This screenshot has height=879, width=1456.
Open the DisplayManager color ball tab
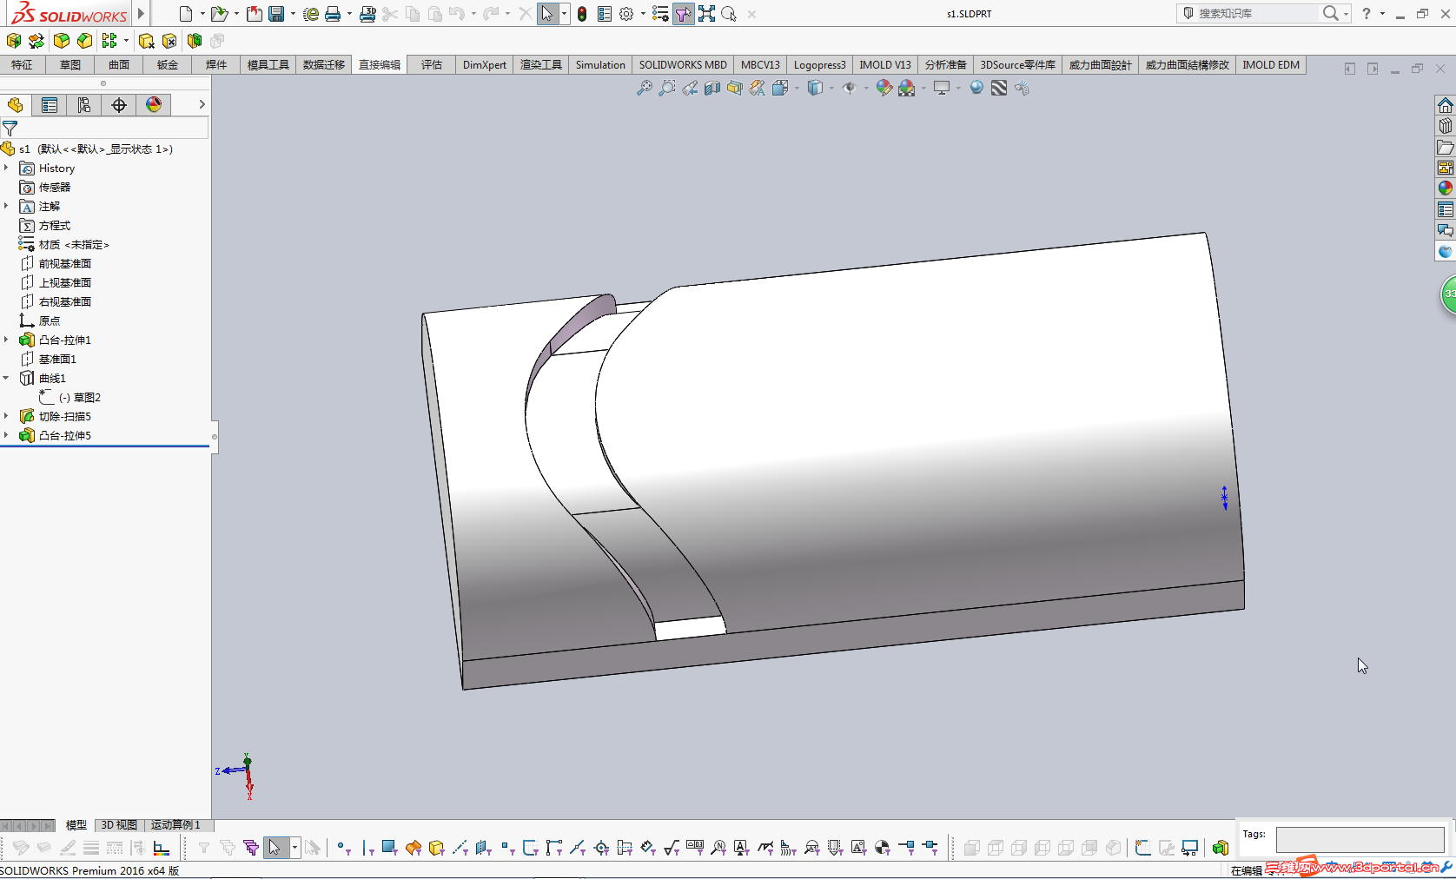(x=154, y=105)
